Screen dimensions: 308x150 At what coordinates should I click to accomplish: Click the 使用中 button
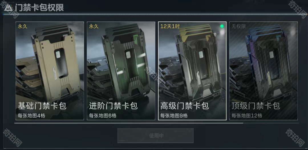coord(156,136)
